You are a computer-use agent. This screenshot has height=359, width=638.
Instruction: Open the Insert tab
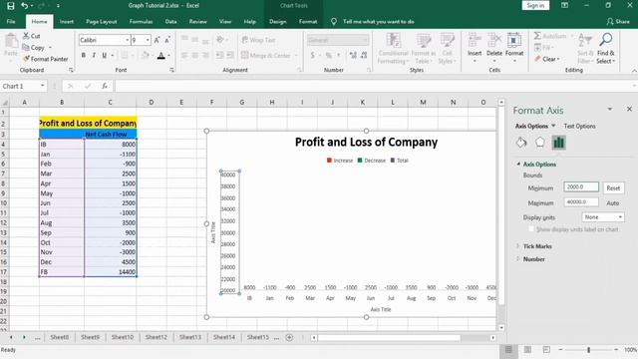pos(67,22)
